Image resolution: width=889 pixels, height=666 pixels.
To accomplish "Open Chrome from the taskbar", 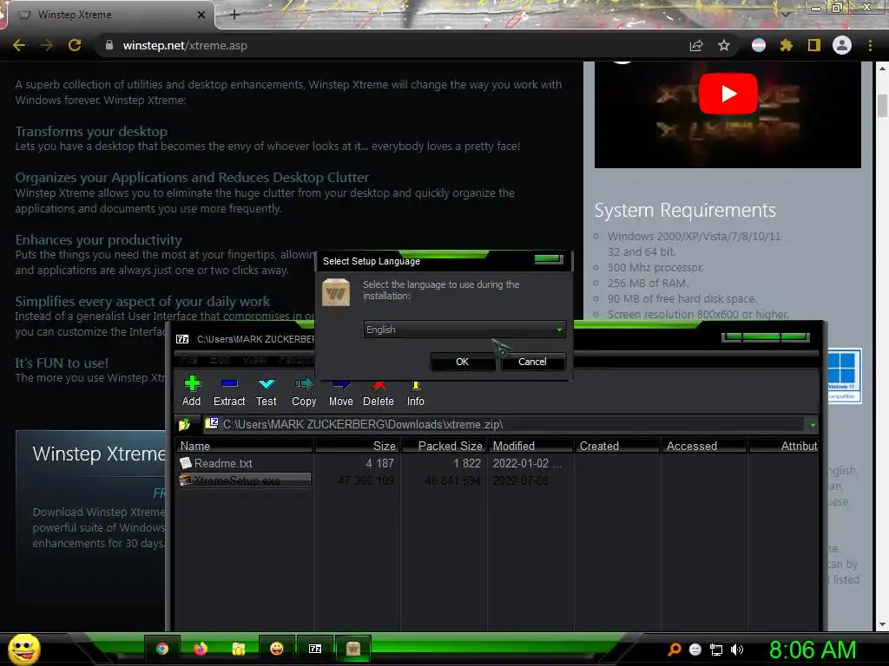I will tap(162, 649).
